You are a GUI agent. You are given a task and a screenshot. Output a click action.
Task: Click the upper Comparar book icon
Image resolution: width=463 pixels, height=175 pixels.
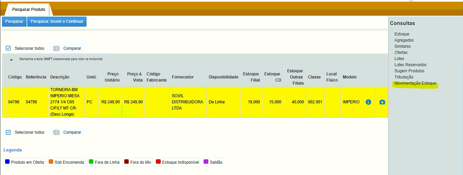click(x=57, y=48)
